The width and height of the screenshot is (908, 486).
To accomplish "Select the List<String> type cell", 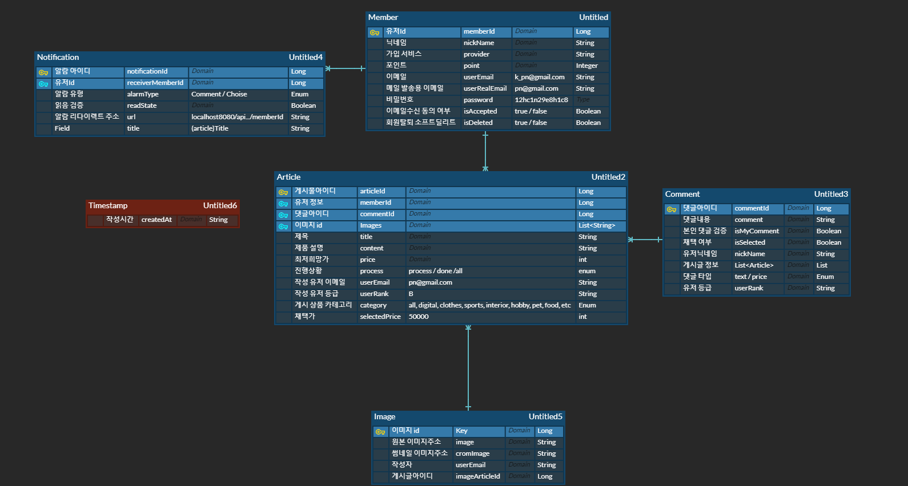I will coord(601,225).
